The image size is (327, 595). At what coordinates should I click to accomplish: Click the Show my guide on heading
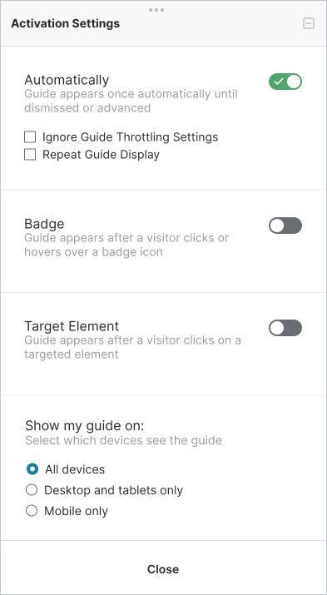[x=85, y=426]
